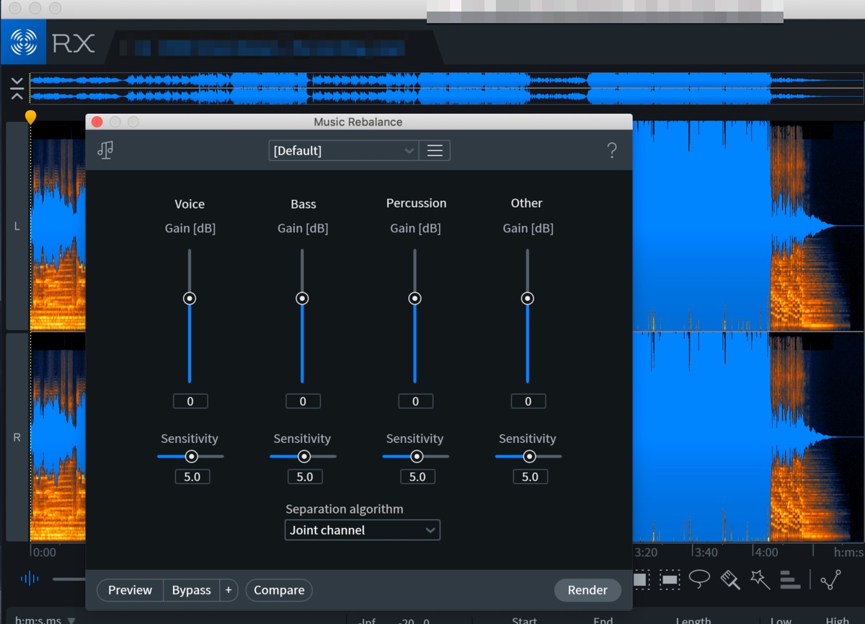Click the find similar events icon
The height and width of the screenshot is (624, 865).
click(830, 579)
